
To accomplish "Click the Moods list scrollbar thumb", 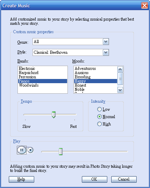I will click(x=120, y=79).
